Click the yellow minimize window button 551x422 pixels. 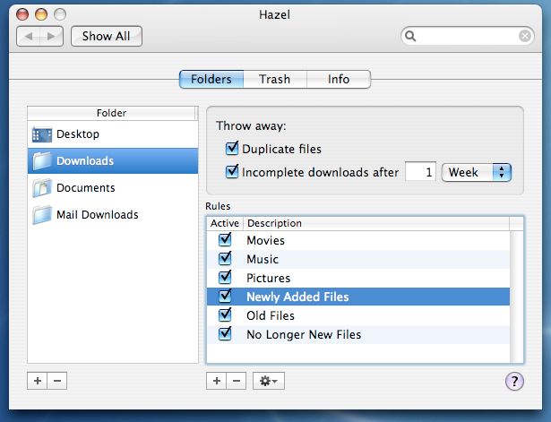[41, 14]
